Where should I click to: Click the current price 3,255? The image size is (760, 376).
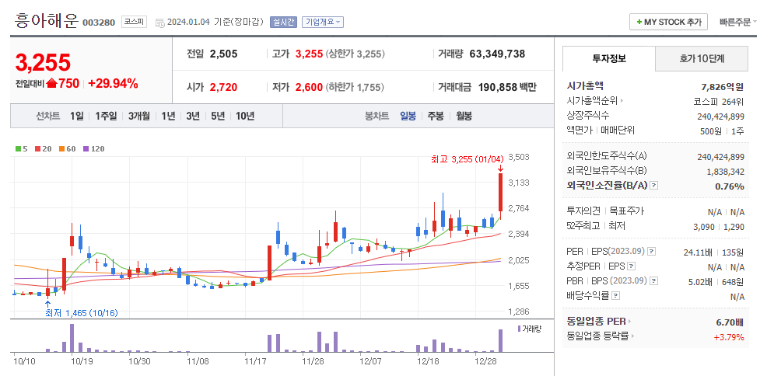click(x=43, y=62)
